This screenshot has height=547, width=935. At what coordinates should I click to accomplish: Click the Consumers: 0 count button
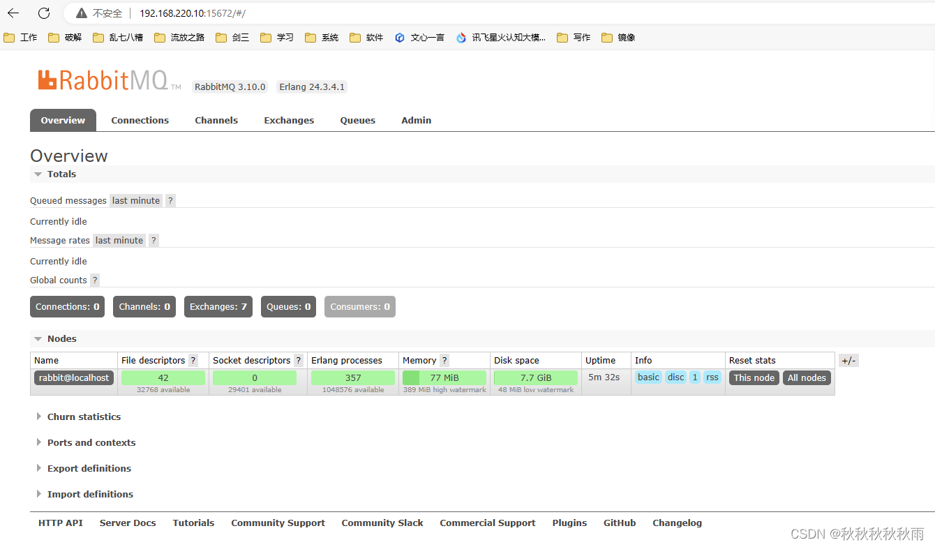click(x=360, y=306)
